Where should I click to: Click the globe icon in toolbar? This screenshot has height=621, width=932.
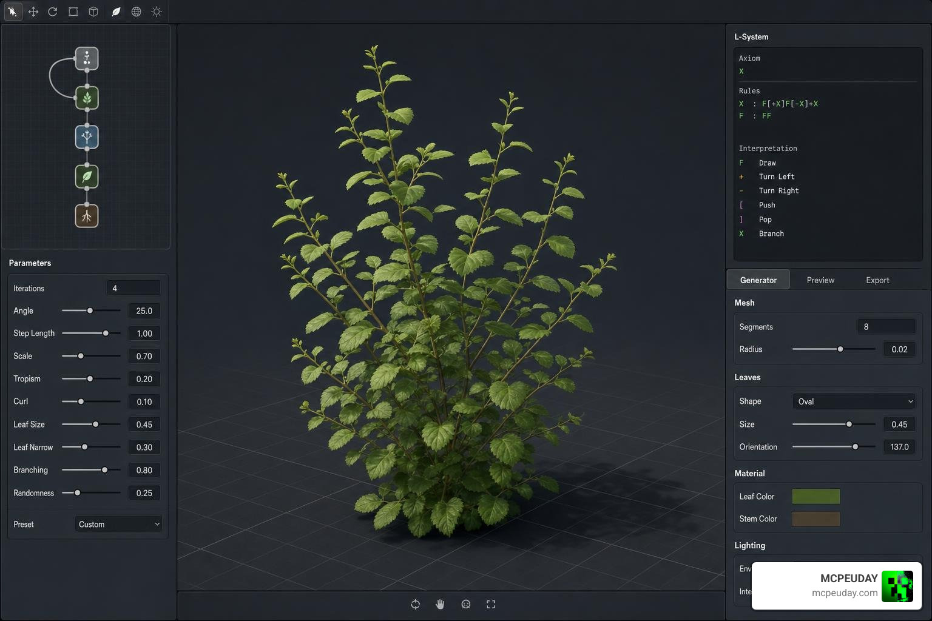[x=137, y=12]
